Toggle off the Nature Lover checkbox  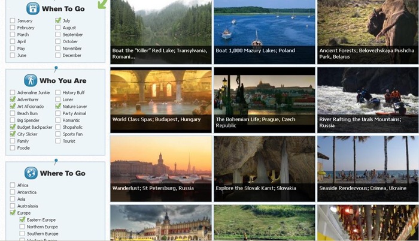click(58, 106)
